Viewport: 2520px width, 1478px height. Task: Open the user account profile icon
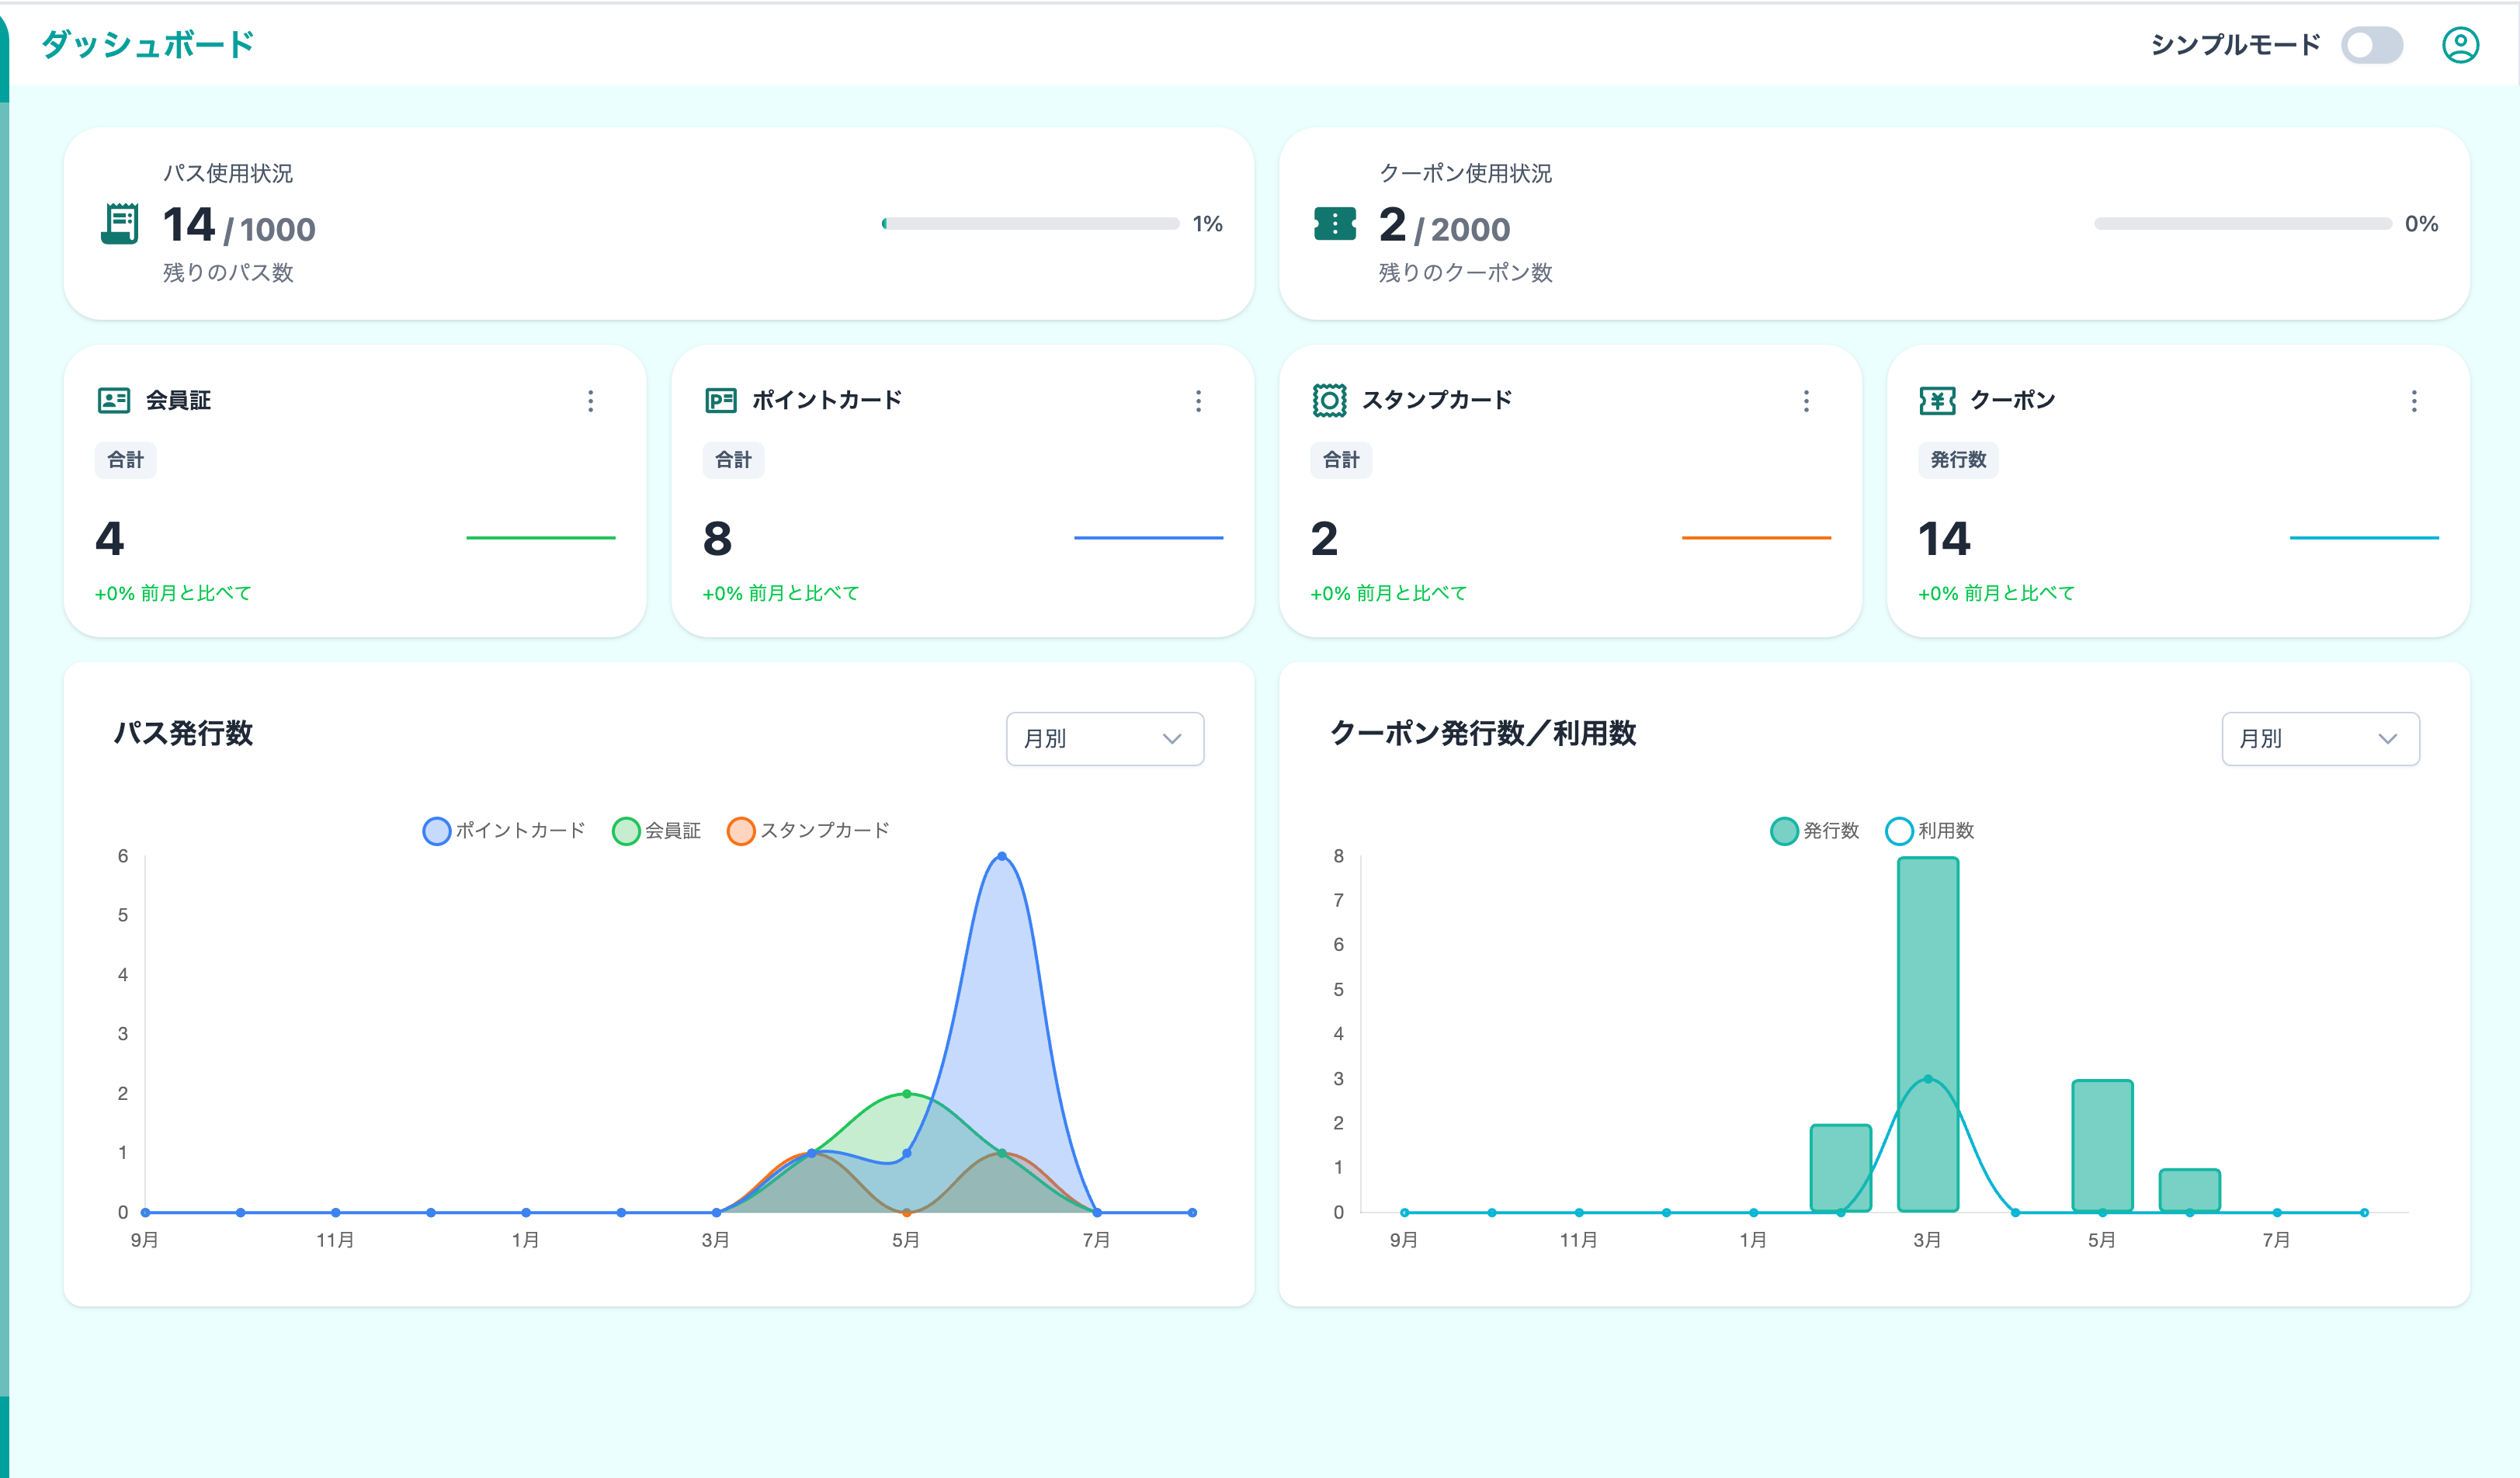pos(2460,45)
